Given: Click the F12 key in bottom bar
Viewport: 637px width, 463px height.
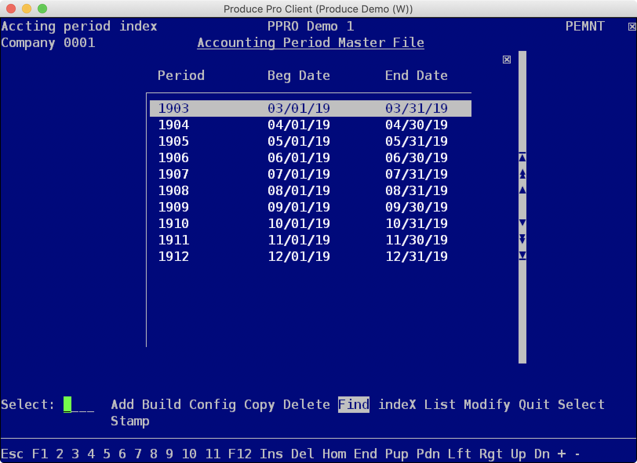Looking at the screenshot, I should (x=240, y=454).
